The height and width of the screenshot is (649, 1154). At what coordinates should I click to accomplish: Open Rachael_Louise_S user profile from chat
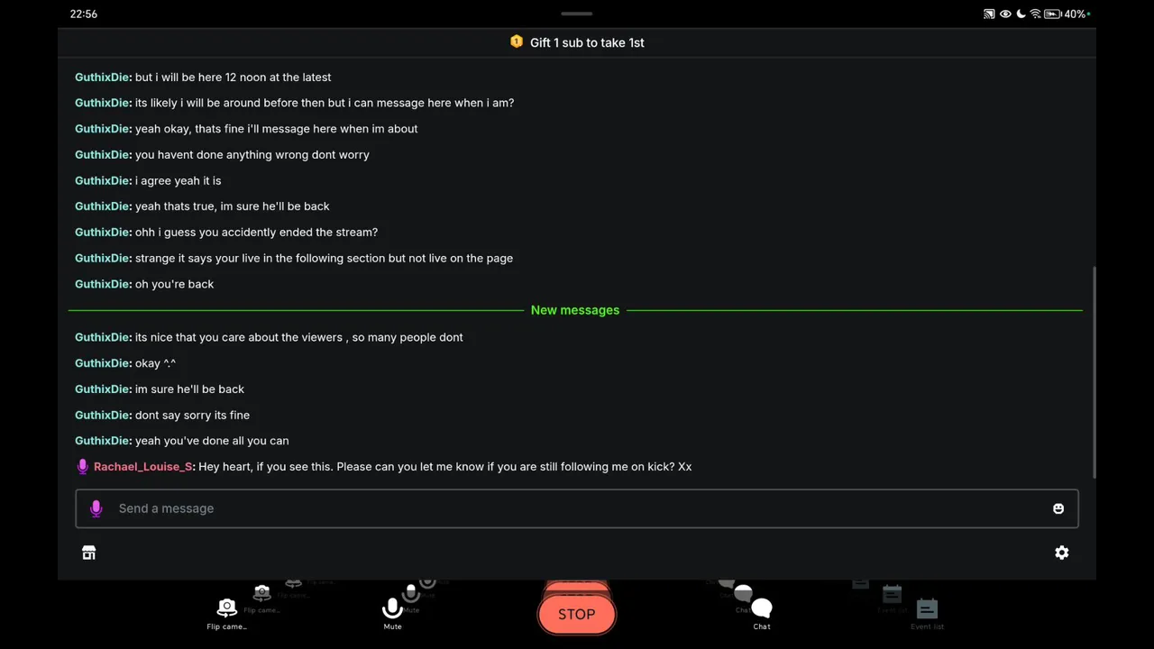click(143, 467)
